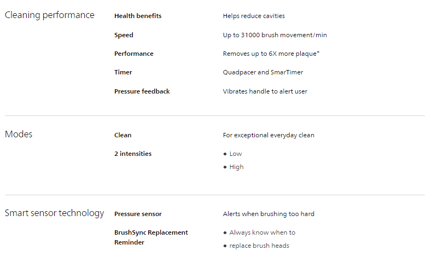
Task: Select the Health benefits label
Action: (x=138, y=16)
